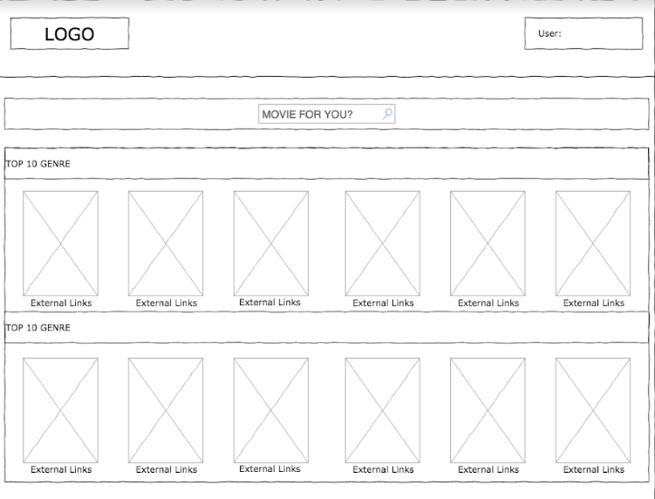Follow External Links under sixth upper-row poster
The height and width of the screenshot is (499, 655).
pos(594,303)
